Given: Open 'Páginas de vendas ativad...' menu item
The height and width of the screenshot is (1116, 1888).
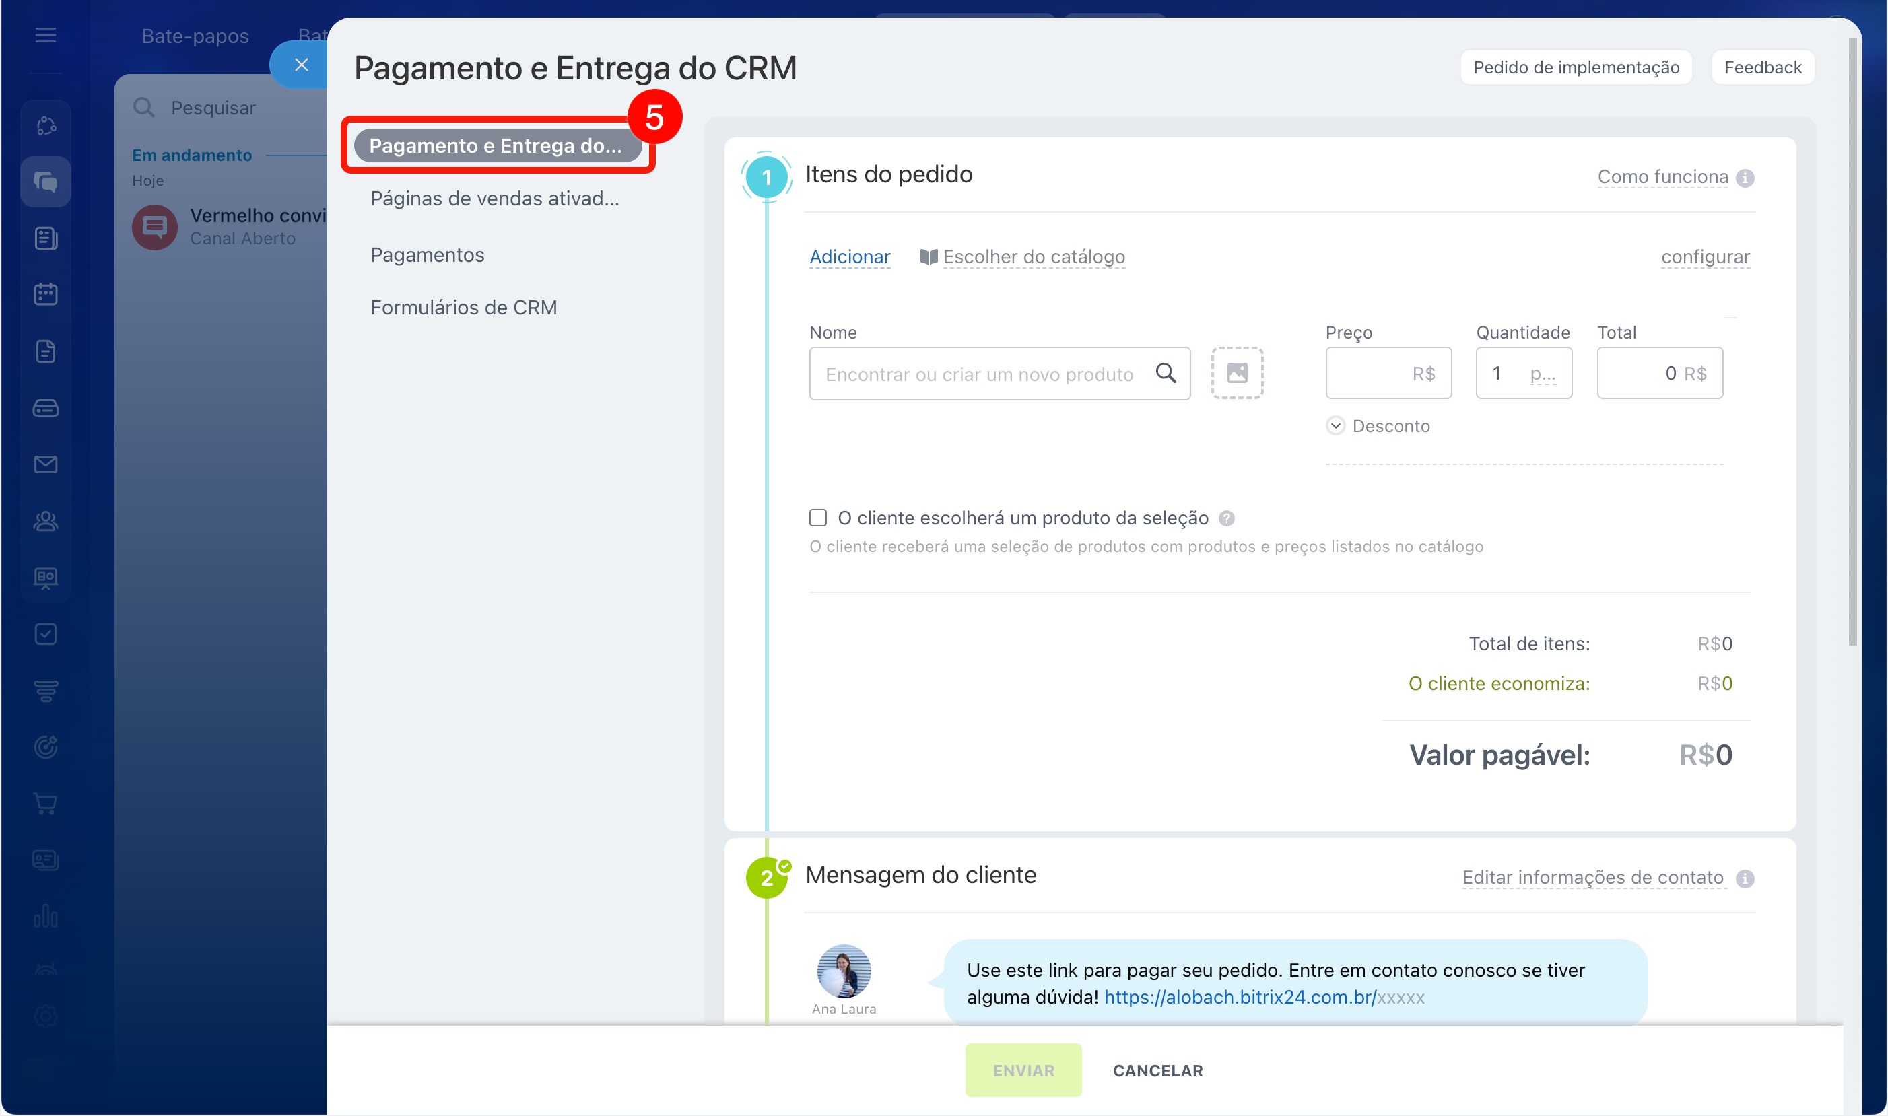Looking at the screenshot, I should coord(494,199).
